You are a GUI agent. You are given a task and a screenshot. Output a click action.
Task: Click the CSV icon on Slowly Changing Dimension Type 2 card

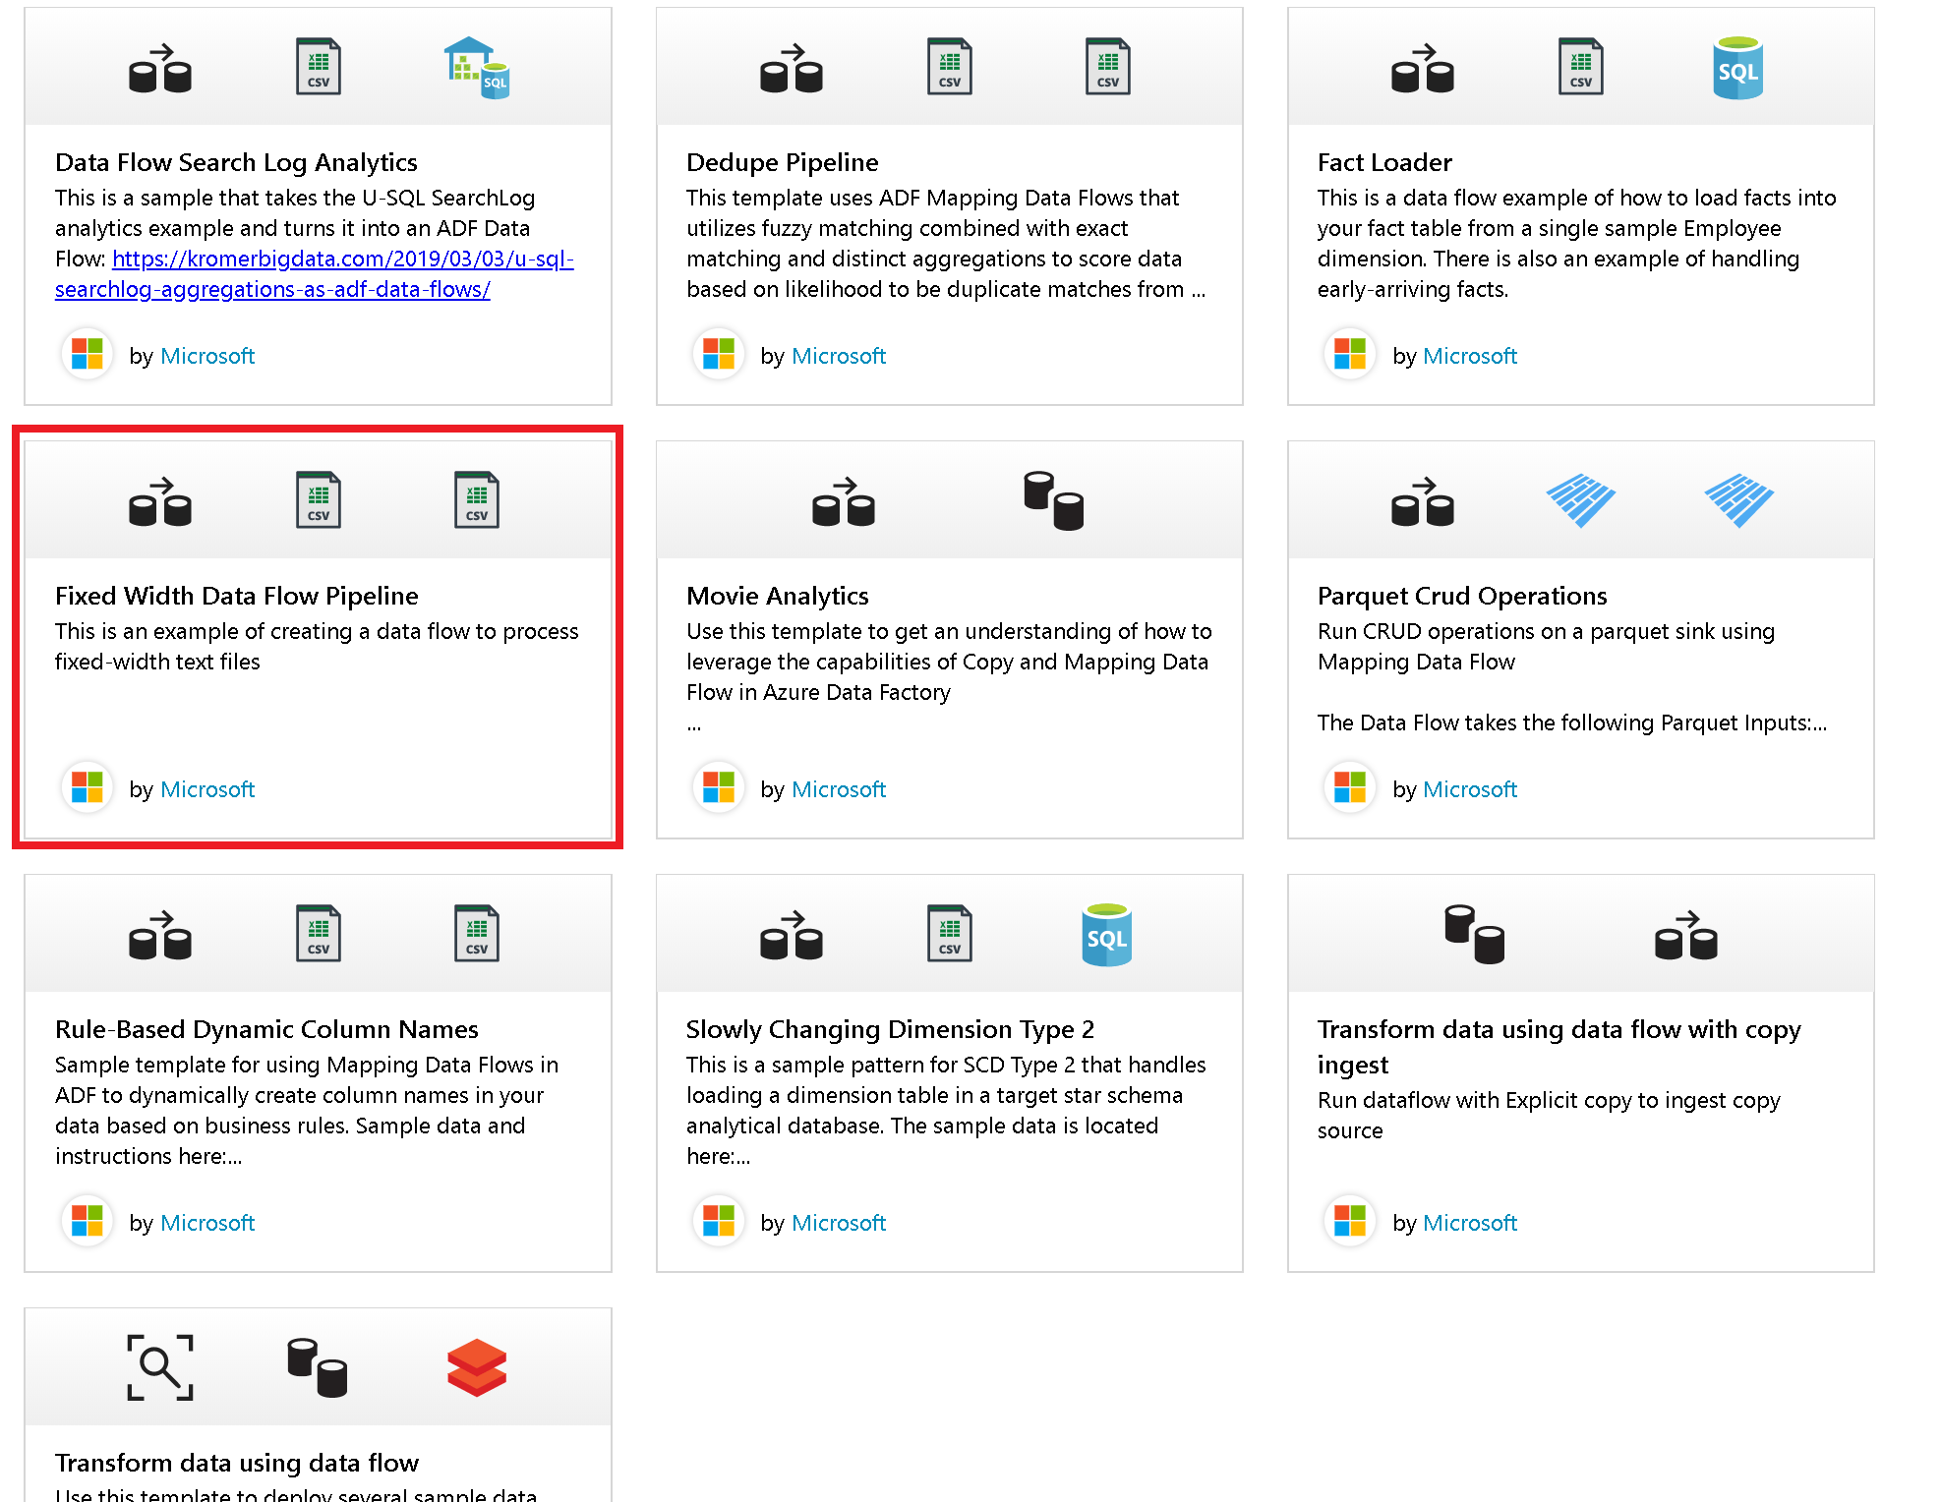950,934
